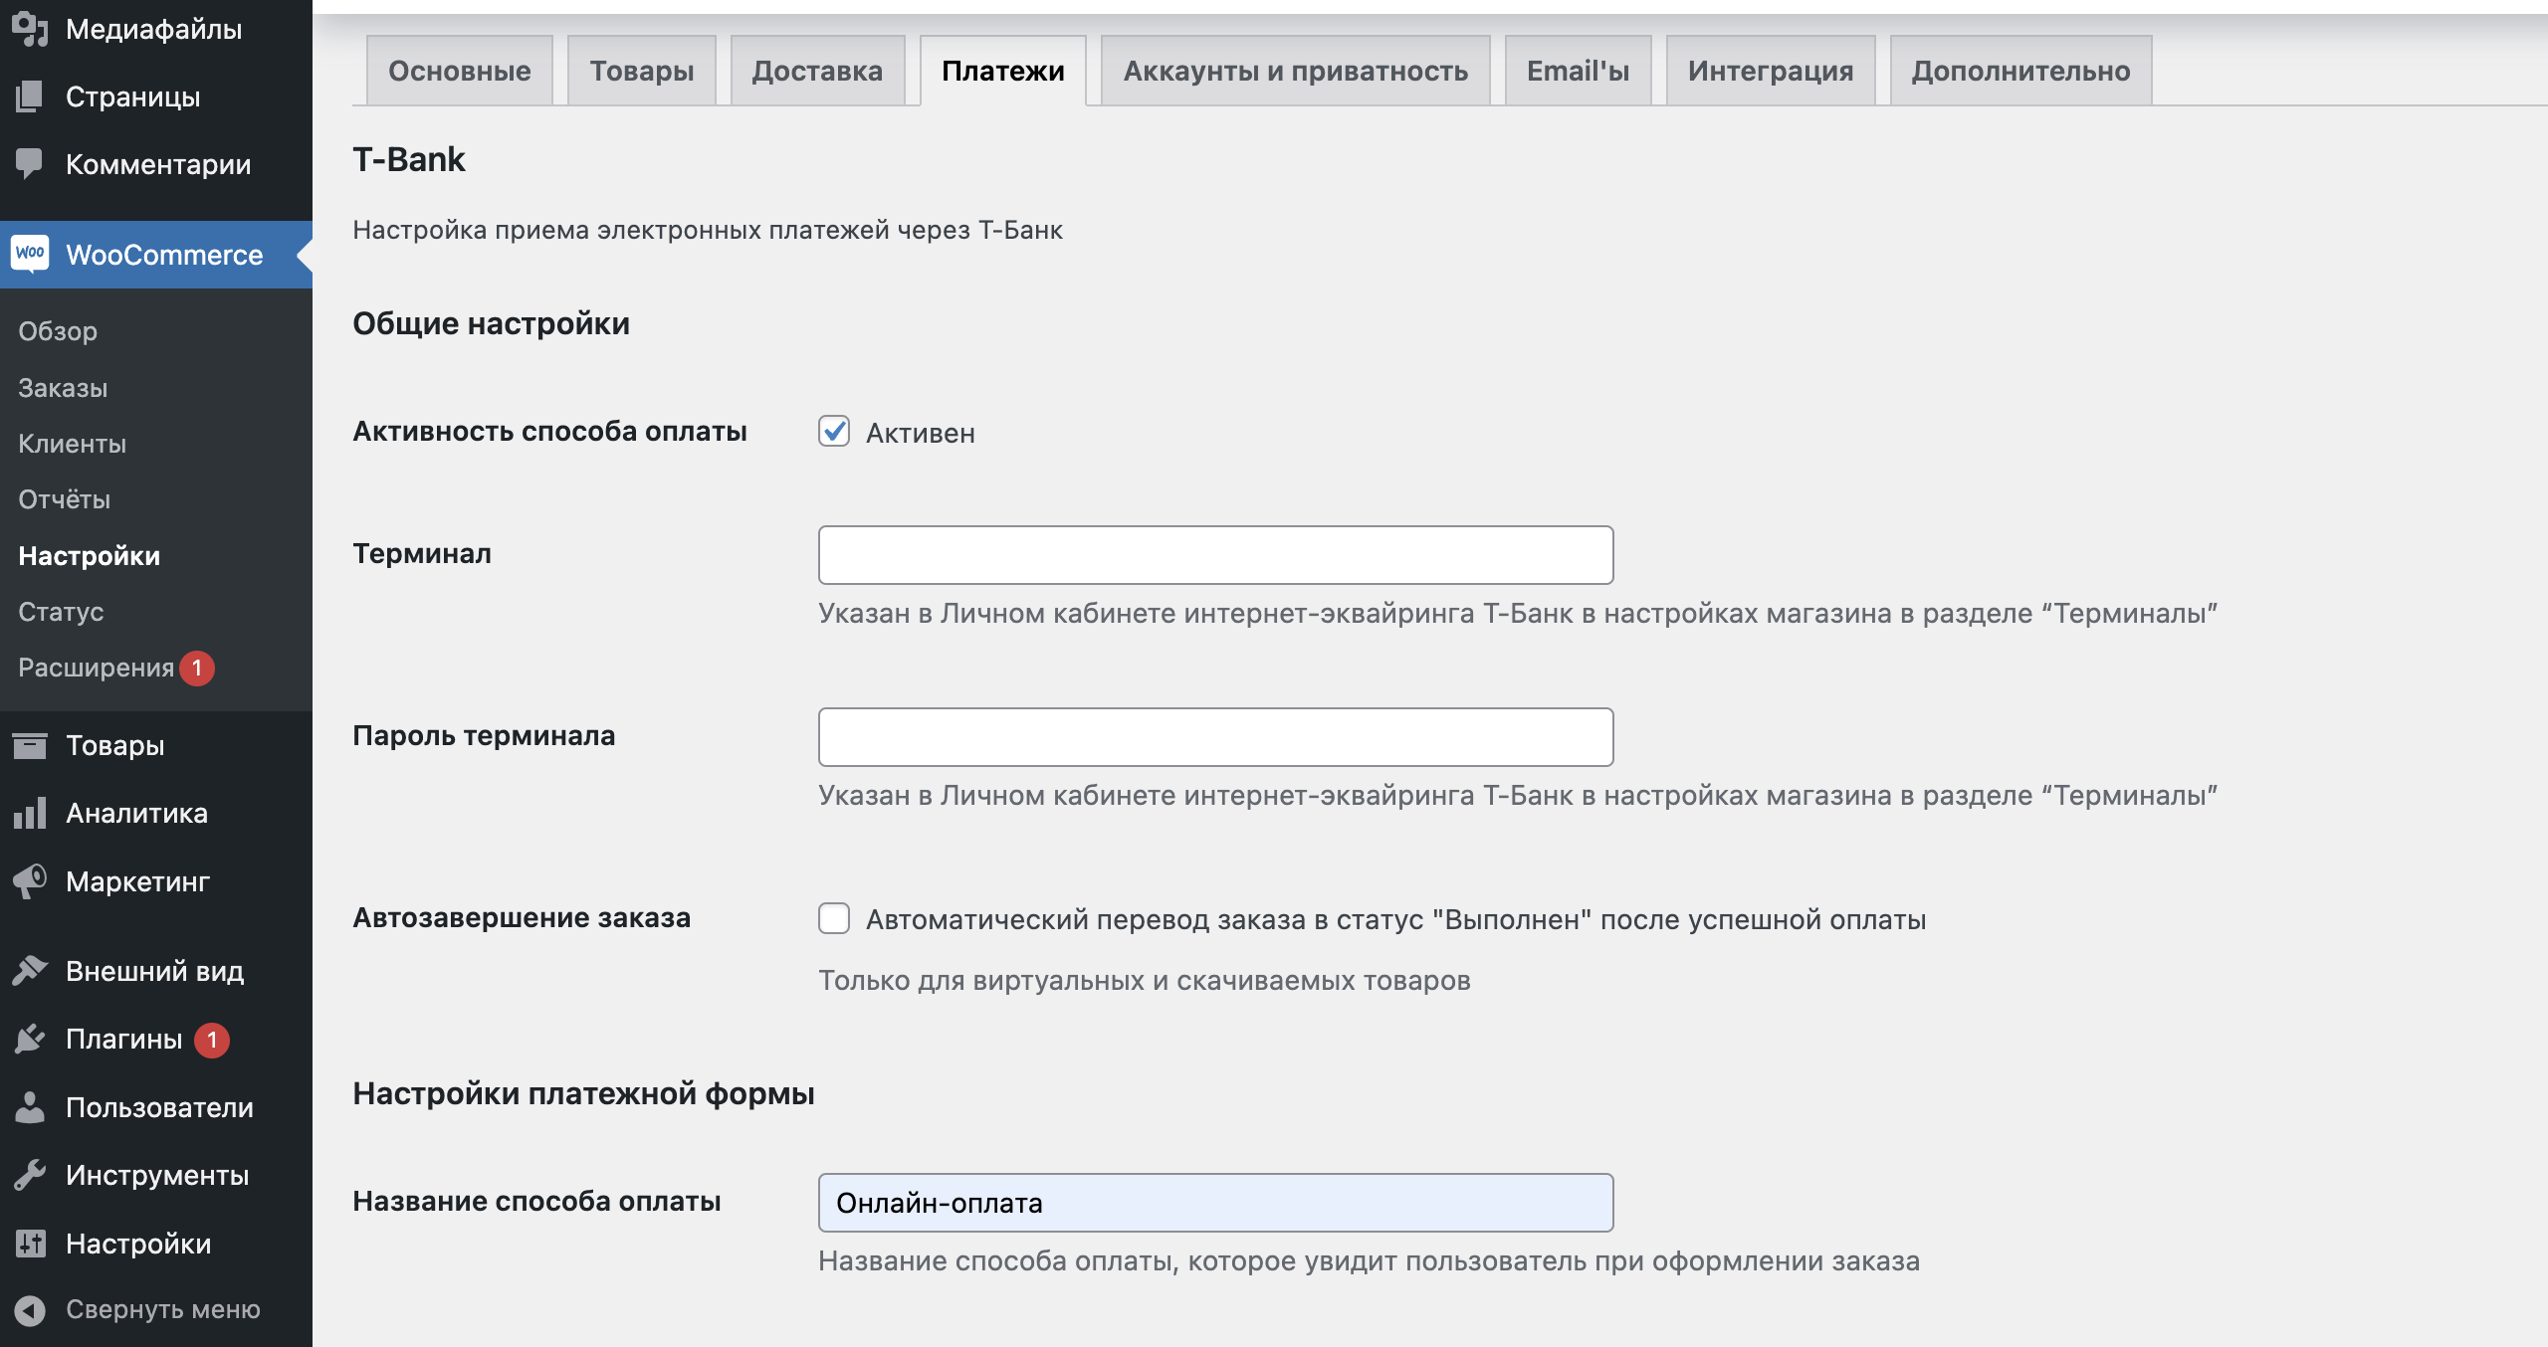Image resolution: width=2548 pixels, height=1347 pixels.
Task: Click the Свернуть меню label
Action: (x=163, y=1310)
